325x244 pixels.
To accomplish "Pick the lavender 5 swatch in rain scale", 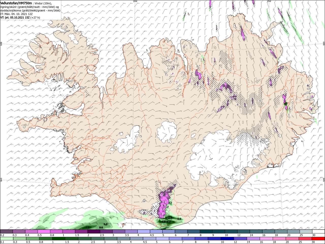I will tap(162, 239).
